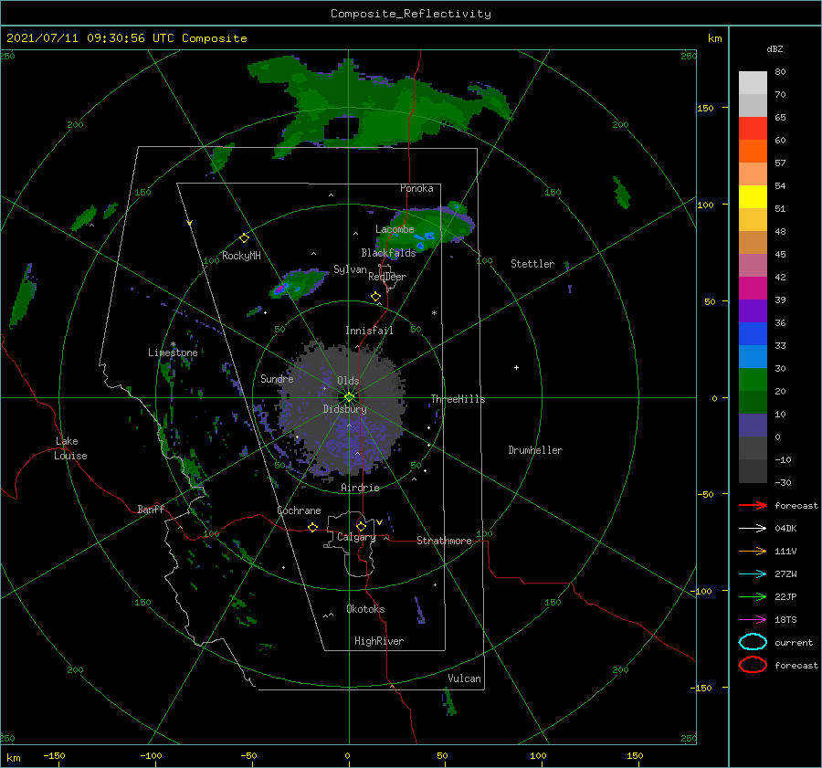The height and width of the screenshot is (768, 822).
Task: Click the red 65 dBZ color swatch
Action: [753, 128]
